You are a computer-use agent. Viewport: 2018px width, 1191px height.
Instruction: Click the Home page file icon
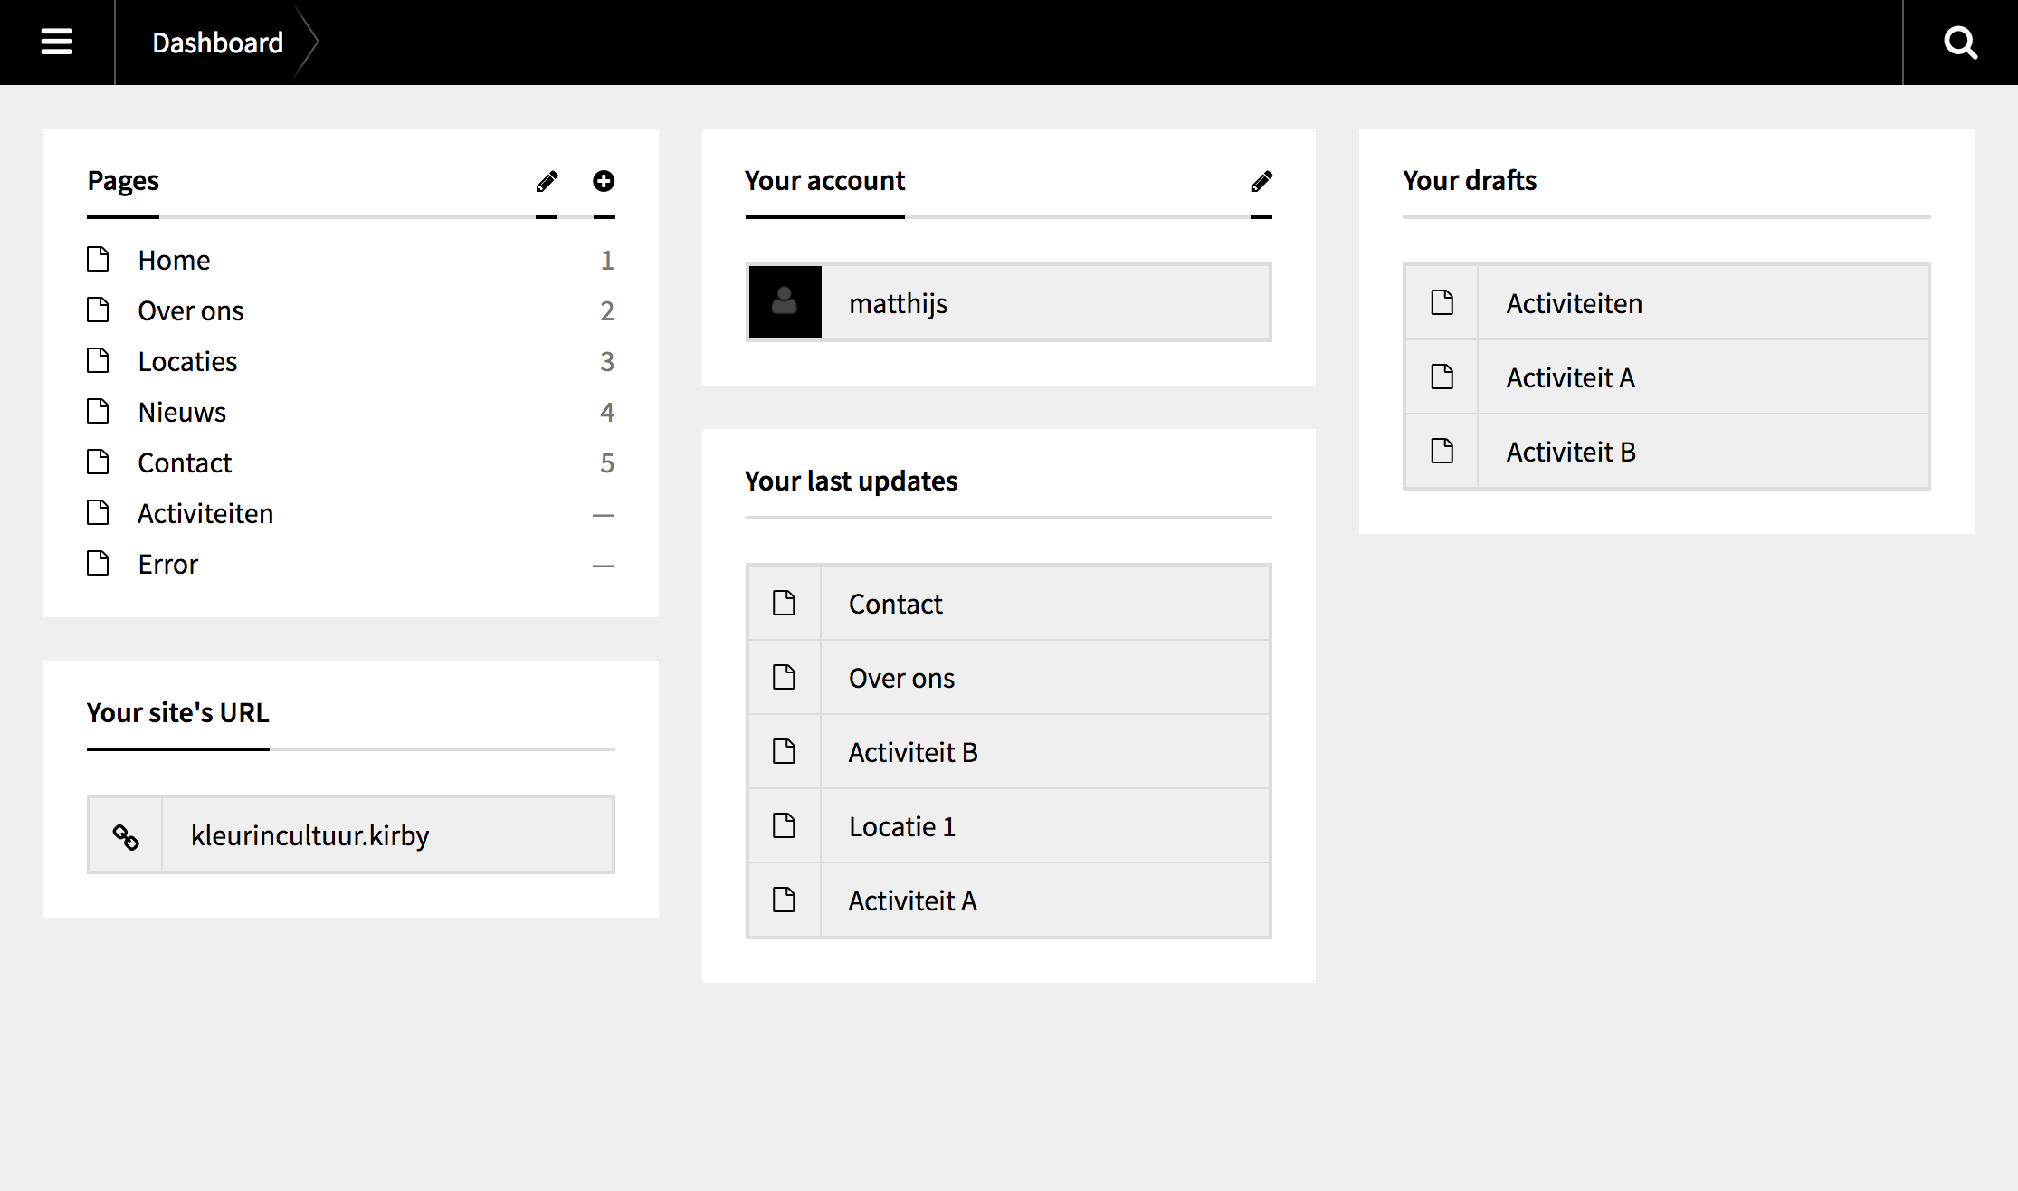point(98,260)
